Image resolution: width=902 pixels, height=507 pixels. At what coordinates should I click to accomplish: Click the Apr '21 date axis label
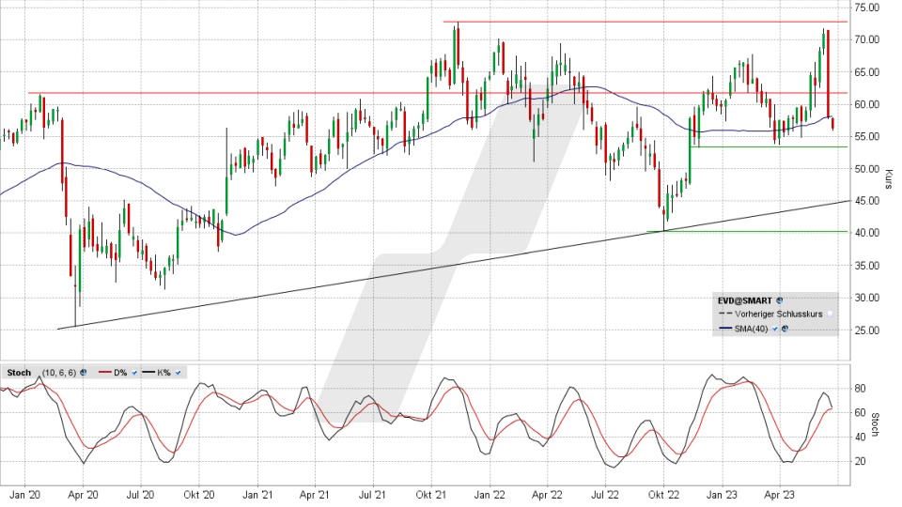[x=315, y=495]
